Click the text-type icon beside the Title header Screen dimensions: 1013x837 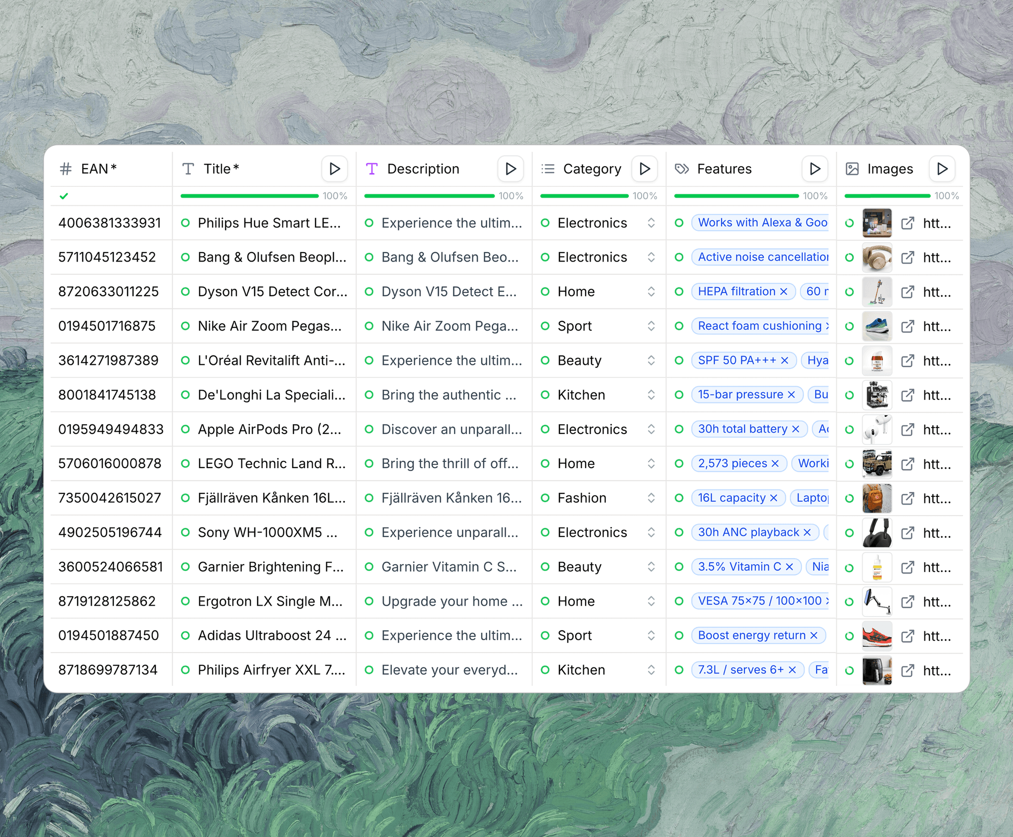point(188,169)
